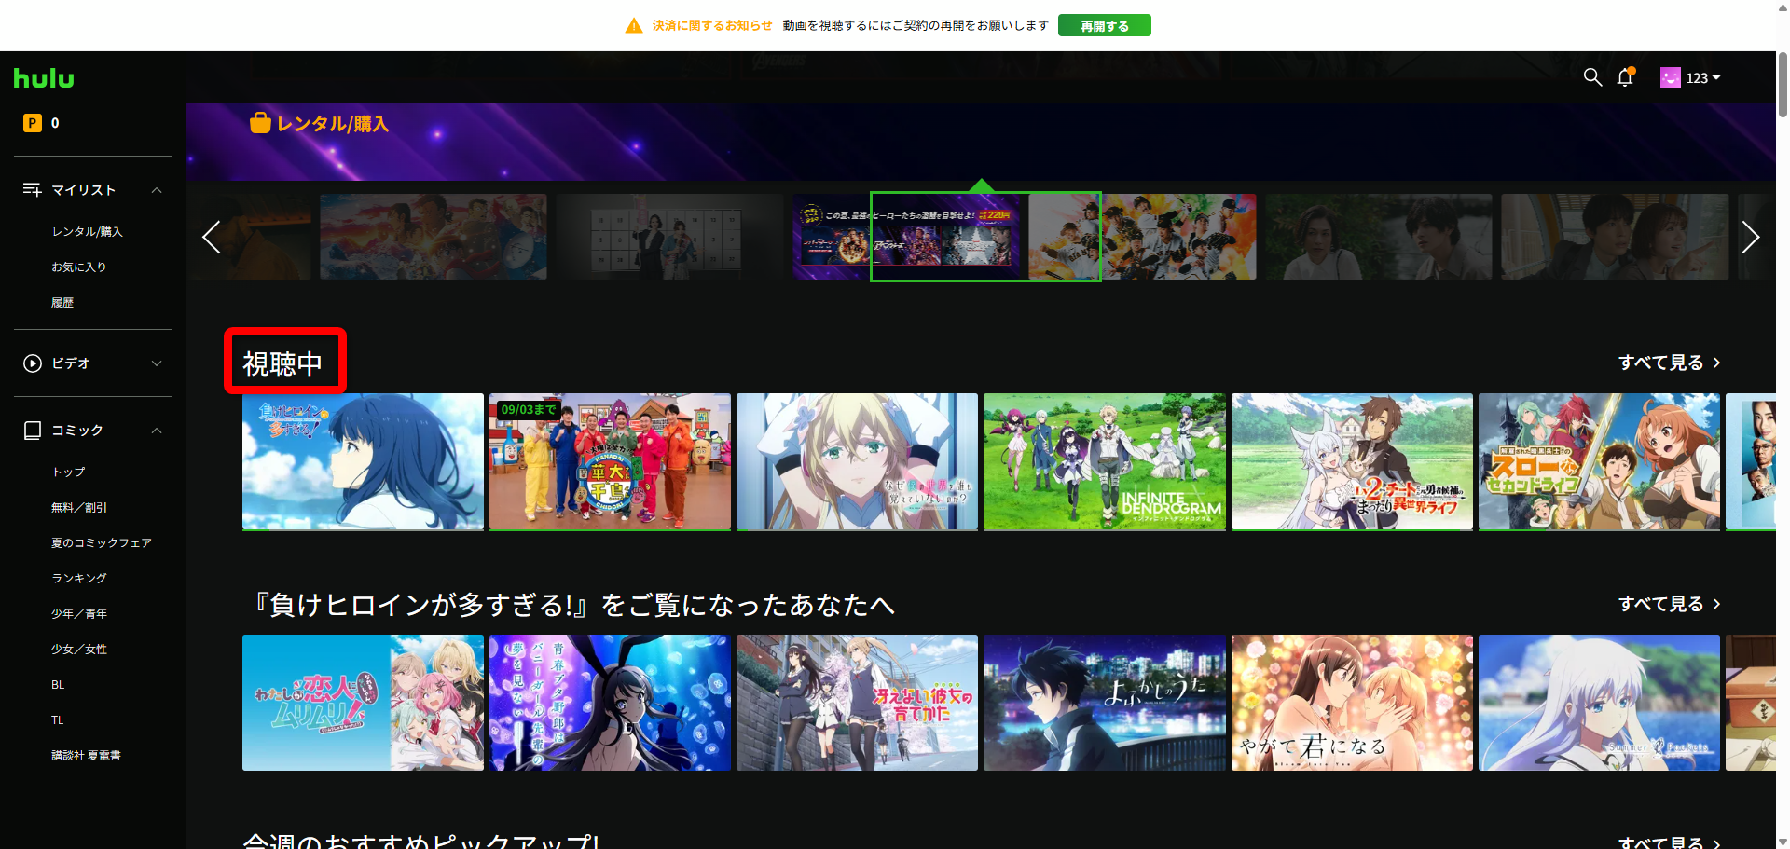
Task: Click the pink profile avatar icon
Action: (1671, 77)
